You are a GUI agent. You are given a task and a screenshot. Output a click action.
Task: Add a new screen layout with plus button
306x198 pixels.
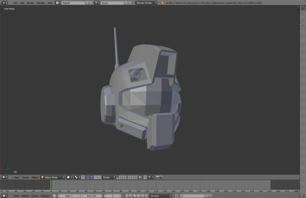87,3
